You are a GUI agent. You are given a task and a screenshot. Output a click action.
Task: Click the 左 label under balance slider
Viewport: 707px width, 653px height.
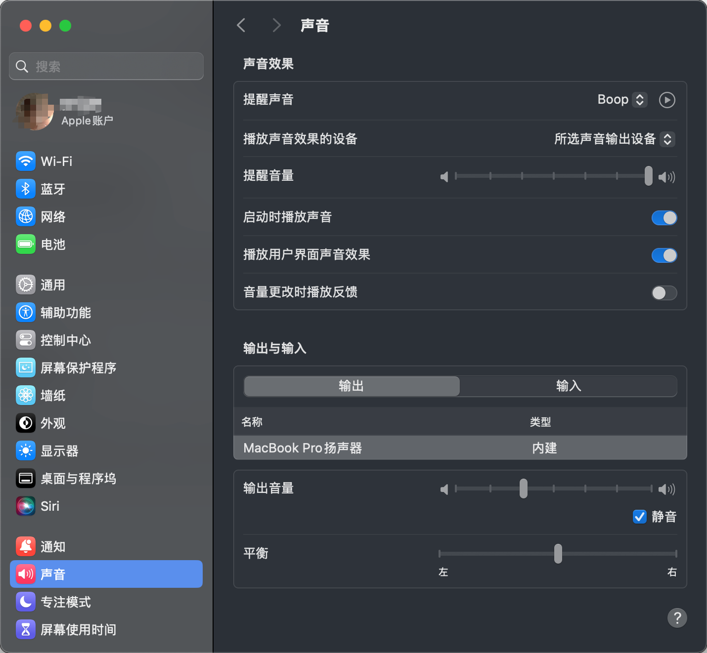click(443, 572)
